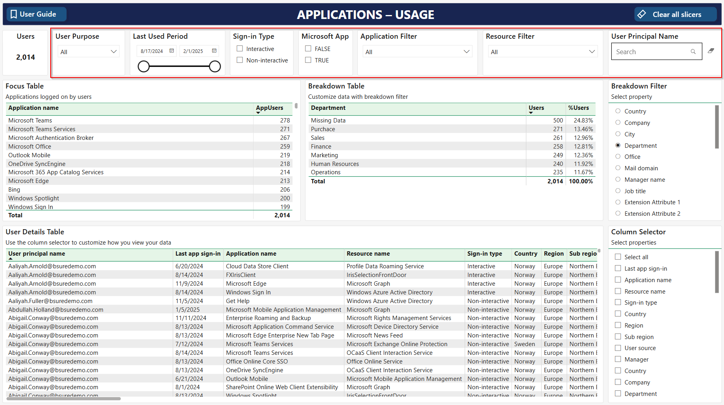Expand the User Purpose dropdown

coord(114,52)
